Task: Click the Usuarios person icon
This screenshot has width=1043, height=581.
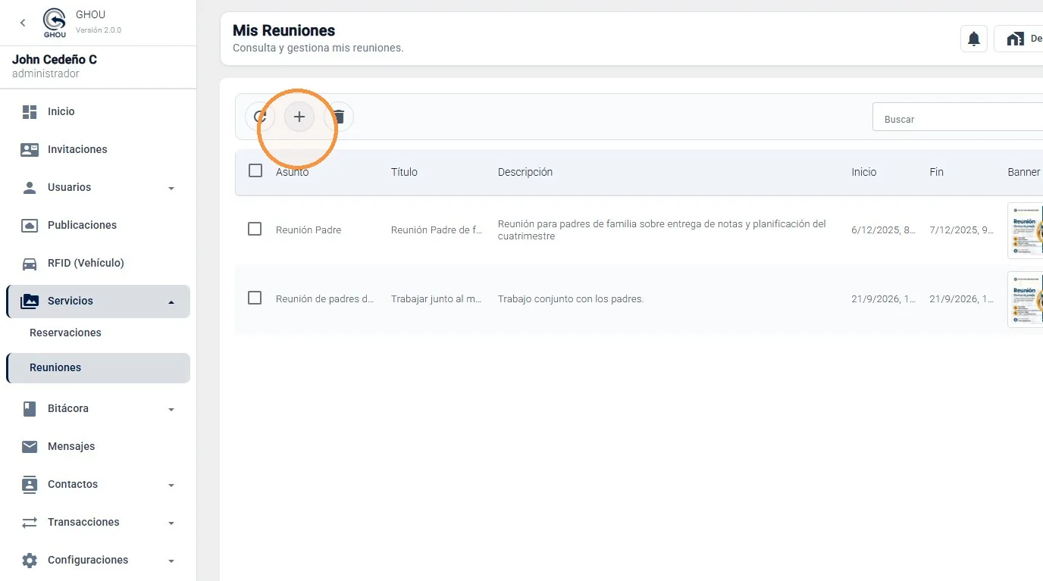Action: pyautogui.click(x=30, y=187)
